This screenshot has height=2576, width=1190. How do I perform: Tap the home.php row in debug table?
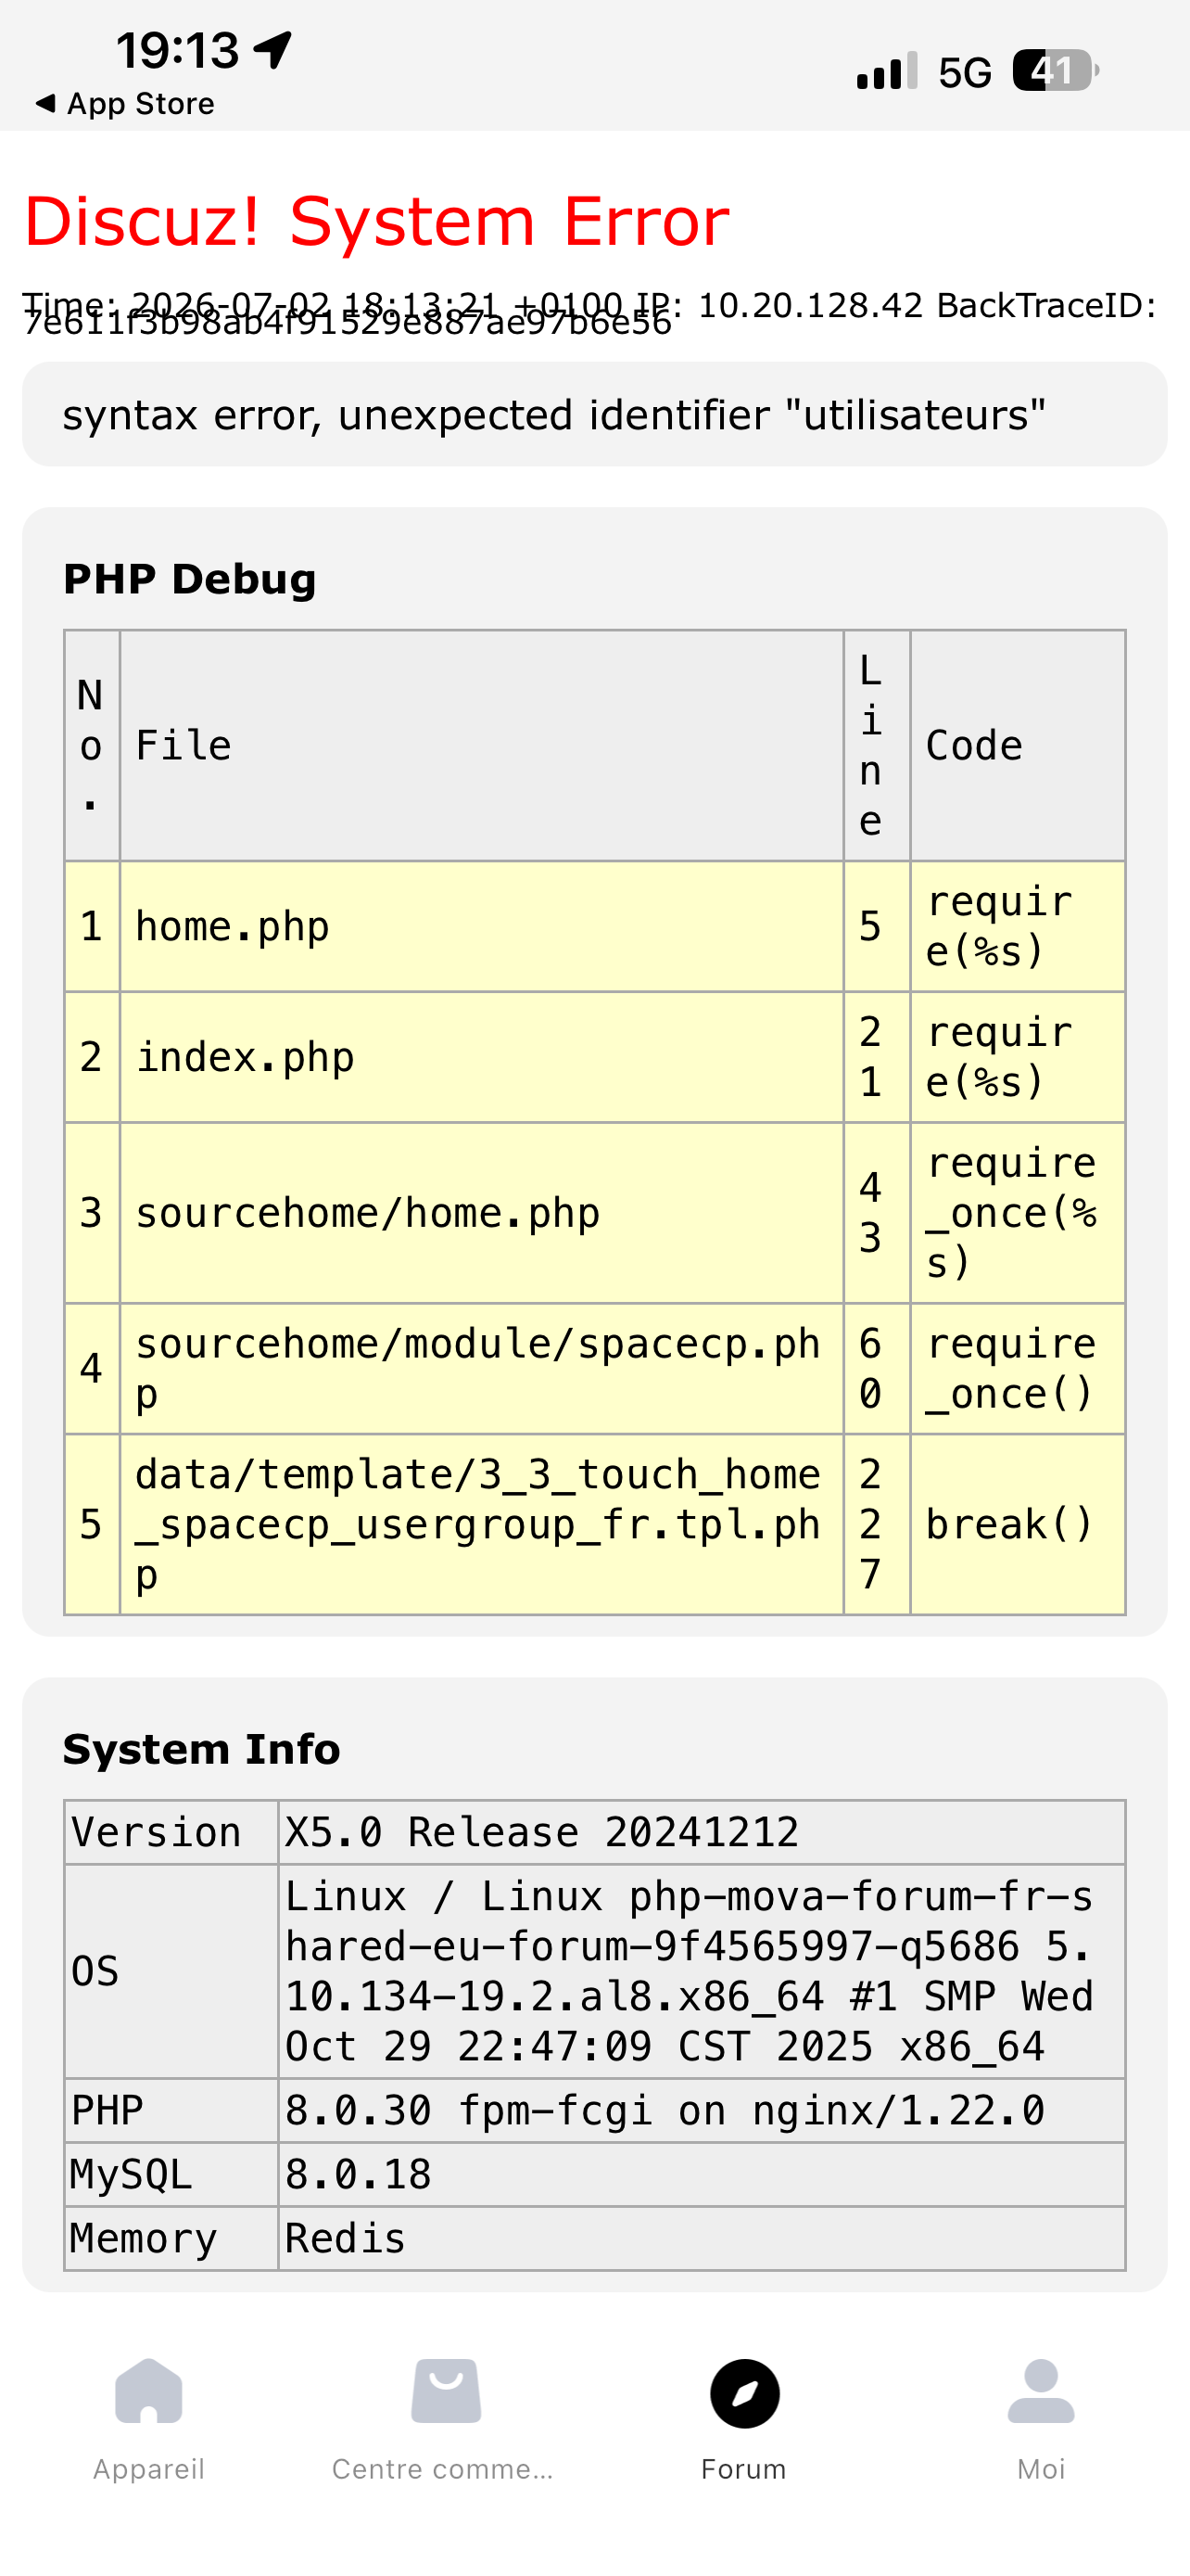594,926
